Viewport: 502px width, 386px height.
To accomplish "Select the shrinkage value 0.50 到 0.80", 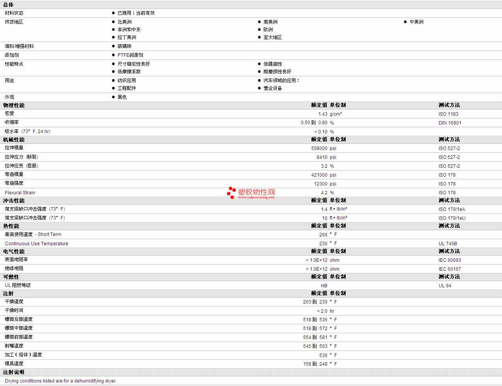I will (x=314, y=123).
